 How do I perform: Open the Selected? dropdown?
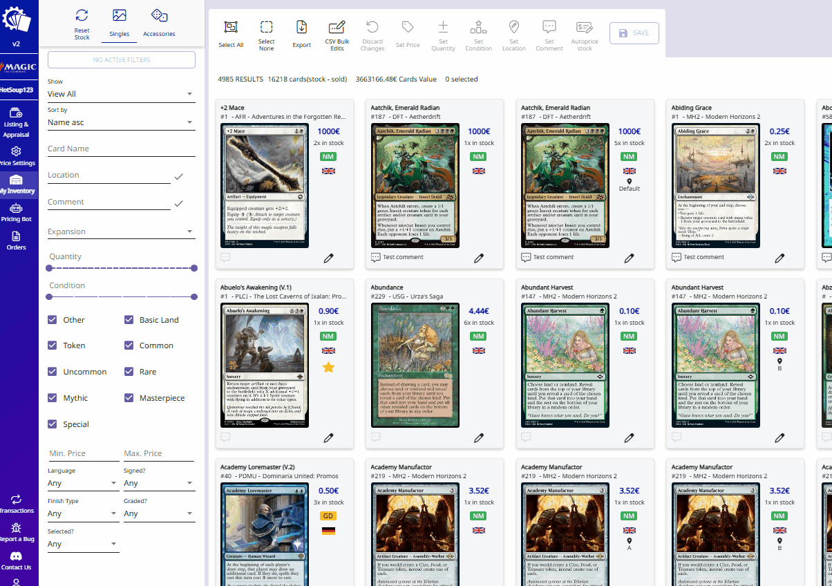[83, 544]
